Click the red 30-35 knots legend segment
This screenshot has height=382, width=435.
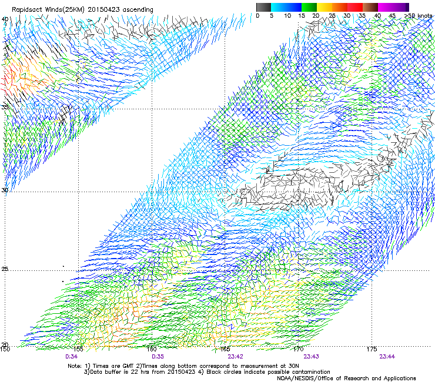click(x=355, y=7)
